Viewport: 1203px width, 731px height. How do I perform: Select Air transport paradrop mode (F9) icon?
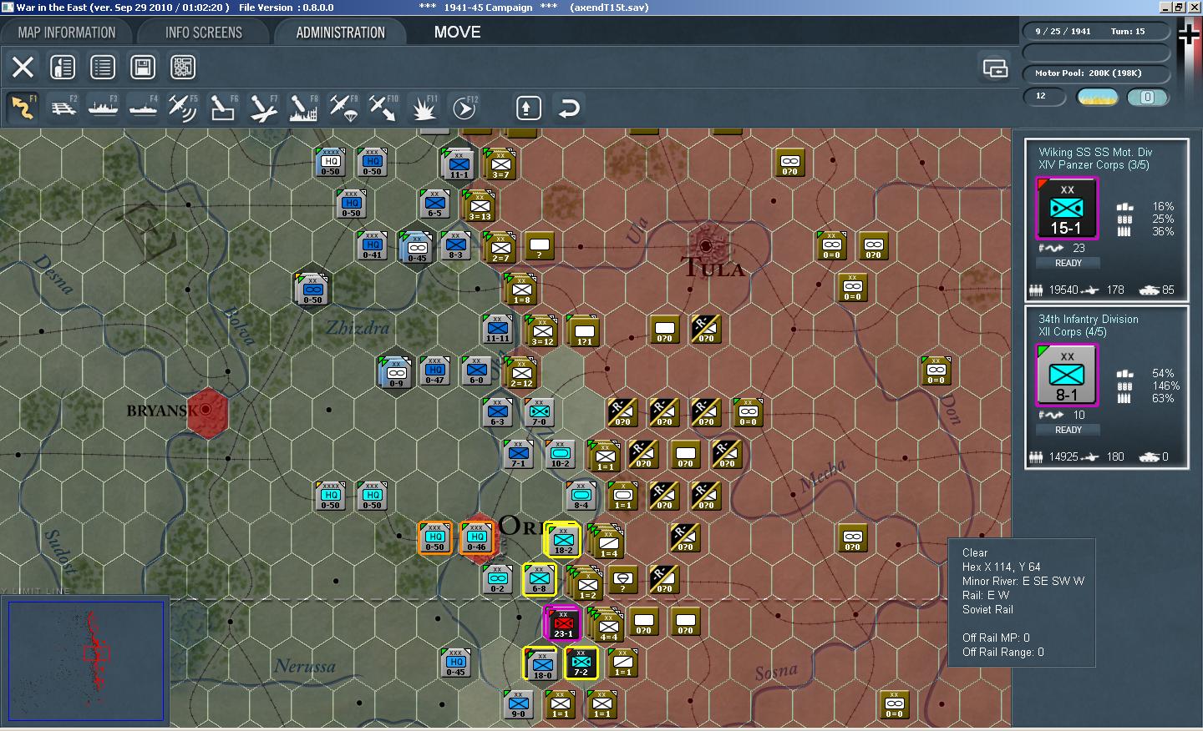pos(343,108)
